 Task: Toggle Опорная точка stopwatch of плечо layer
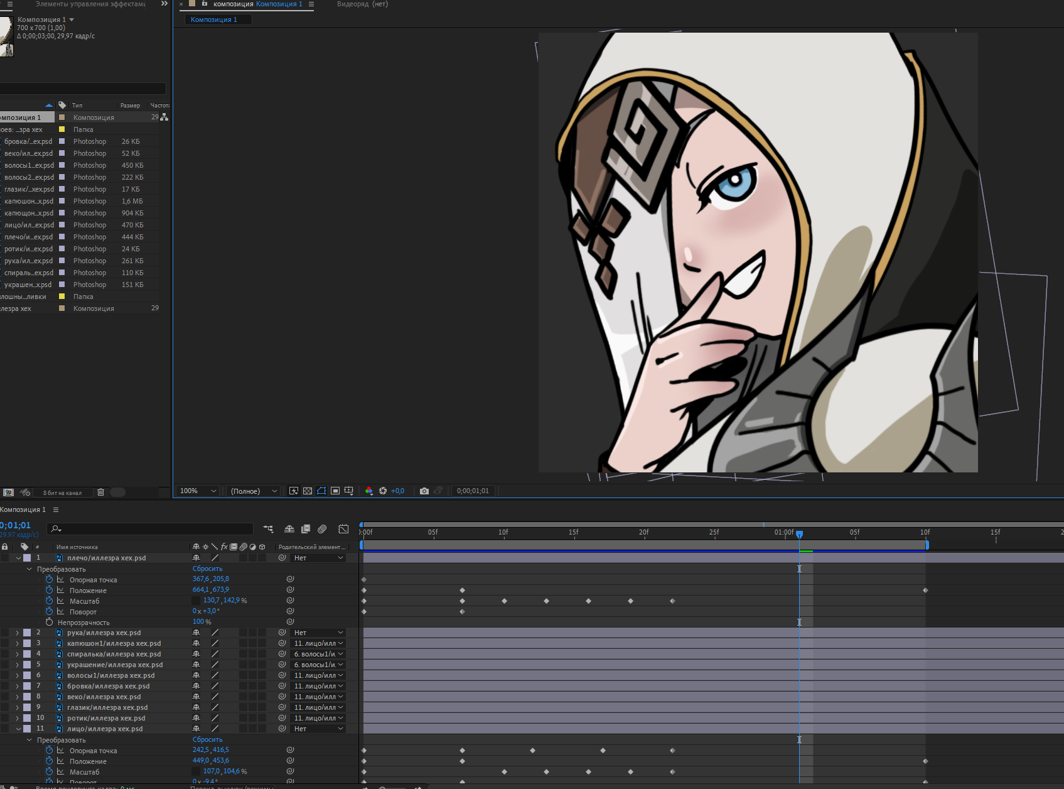(49, 579)
